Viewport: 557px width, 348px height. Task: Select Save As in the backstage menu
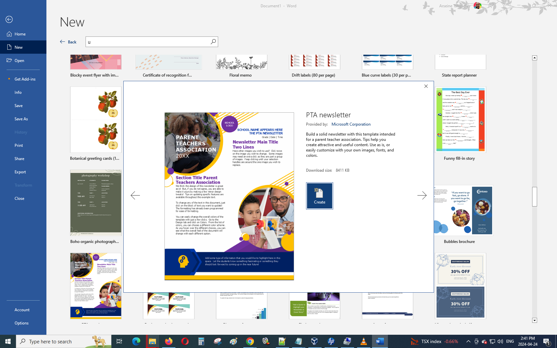click(21, 119)
